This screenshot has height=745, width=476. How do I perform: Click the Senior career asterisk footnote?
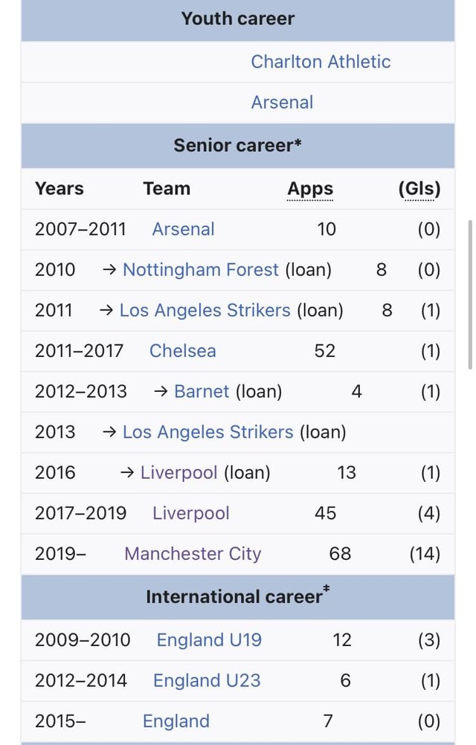298,143
